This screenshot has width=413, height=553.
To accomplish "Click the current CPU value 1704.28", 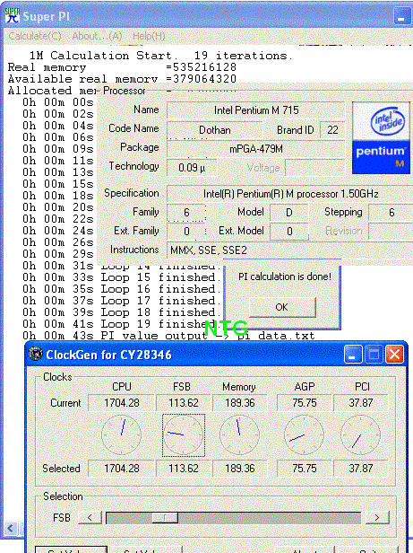I will pos(122,403).
